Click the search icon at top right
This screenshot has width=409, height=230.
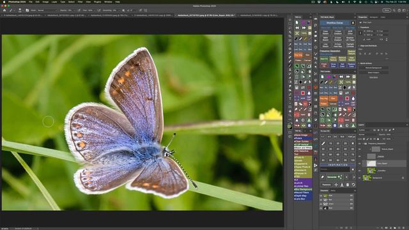pos(394,10)
